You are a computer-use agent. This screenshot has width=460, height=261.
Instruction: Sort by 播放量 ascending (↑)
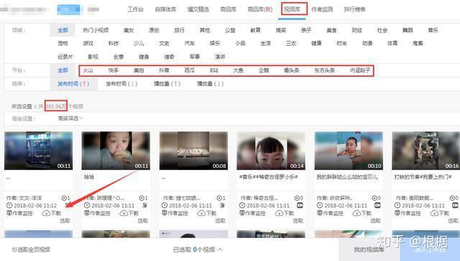pos(167,84)
